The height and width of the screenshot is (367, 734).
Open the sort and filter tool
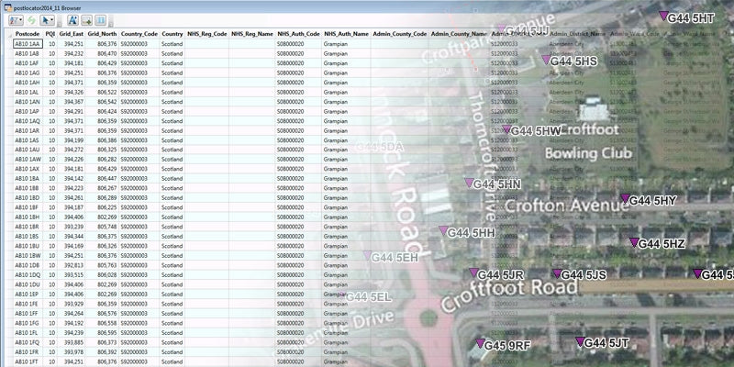14,20
